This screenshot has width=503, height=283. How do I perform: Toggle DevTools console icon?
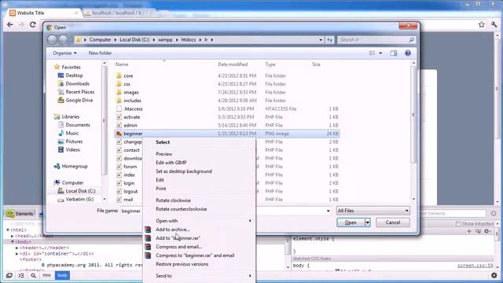pyautogui.click(x=21, y=276)
